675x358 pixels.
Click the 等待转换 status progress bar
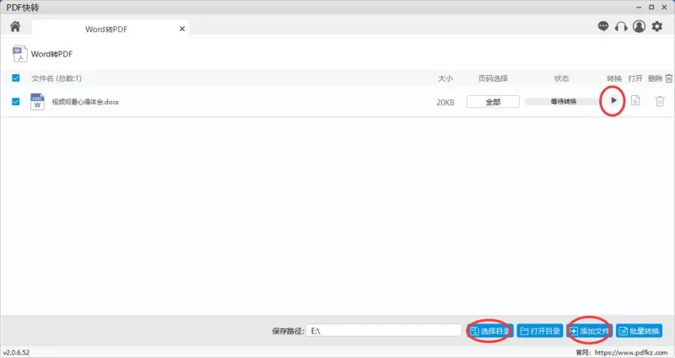pyautogui.click(x=564, y=101)
